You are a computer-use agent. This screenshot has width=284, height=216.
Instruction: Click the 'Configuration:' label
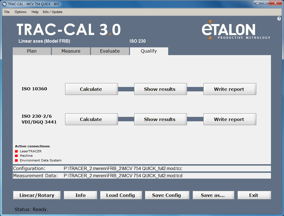(29, 169)
